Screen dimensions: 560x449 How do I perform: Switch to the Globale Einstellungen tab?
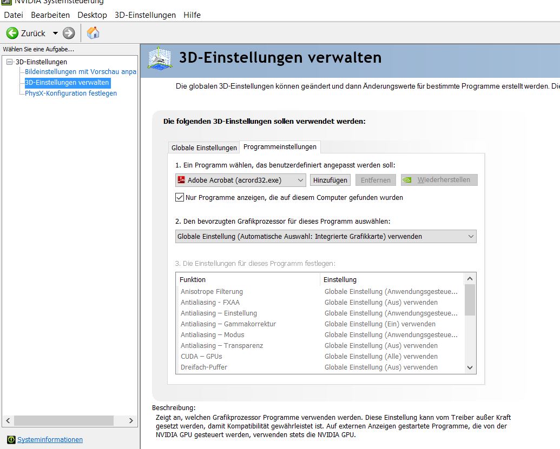[204, 148]
